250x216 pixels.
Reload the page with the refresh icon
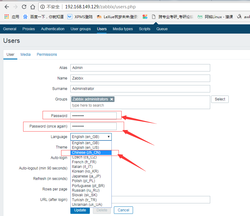24,7
